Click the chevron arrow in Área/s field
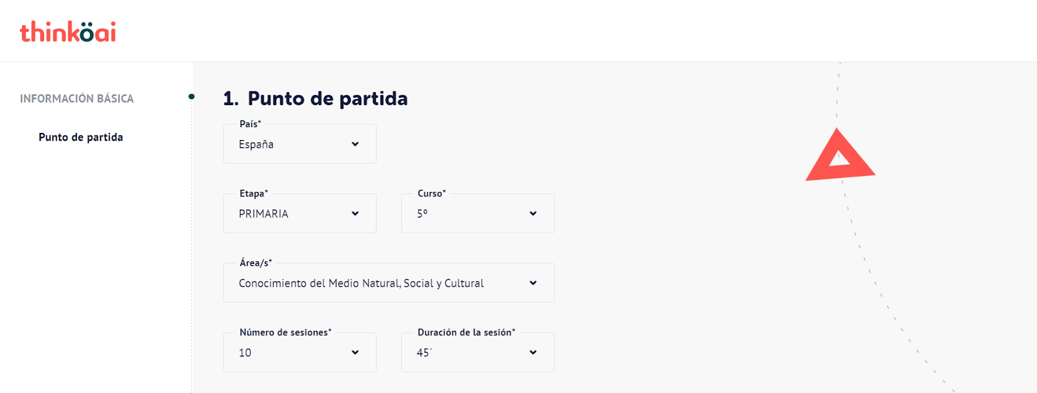 533,283
